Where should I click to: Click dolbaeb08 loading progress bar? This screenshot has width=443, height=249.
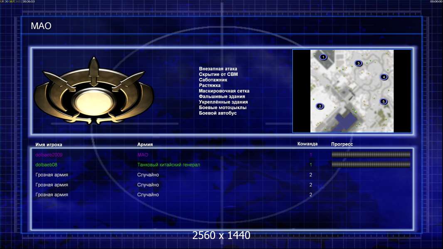click(x=371, y=164)
